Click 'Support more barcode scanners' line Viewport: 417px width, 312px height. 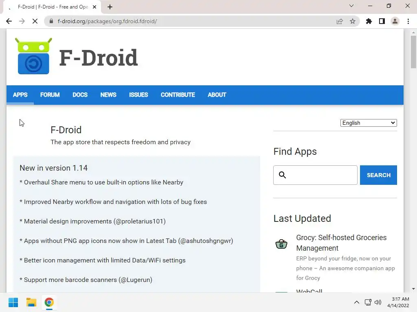tap(86, 279)
